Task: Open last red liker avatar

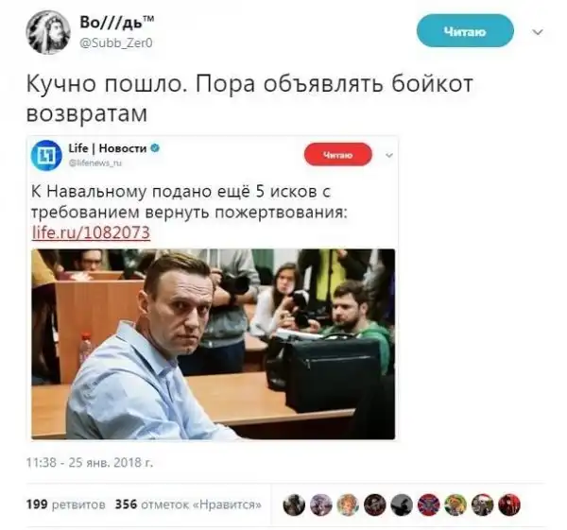Action: pos(509,504)
